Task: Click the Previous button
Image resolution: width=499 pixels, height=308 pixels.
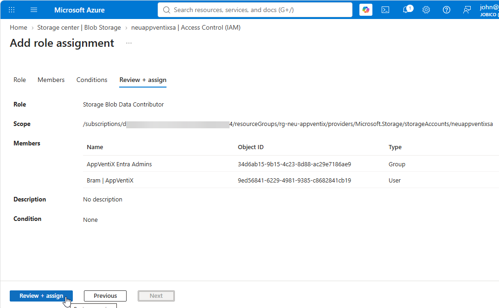Action: click(105, 295)
